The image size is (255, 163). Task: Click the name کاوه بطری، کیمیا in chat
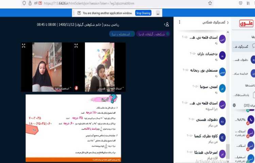[x=206, y=136]
